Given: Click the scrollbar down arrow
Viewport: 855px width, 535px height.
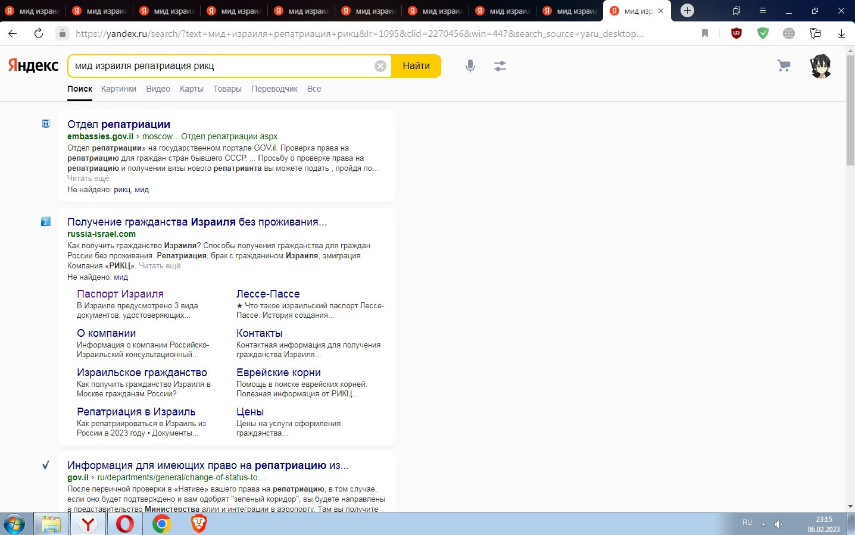Looking at the screenshot, I should [x=850, y=506].
